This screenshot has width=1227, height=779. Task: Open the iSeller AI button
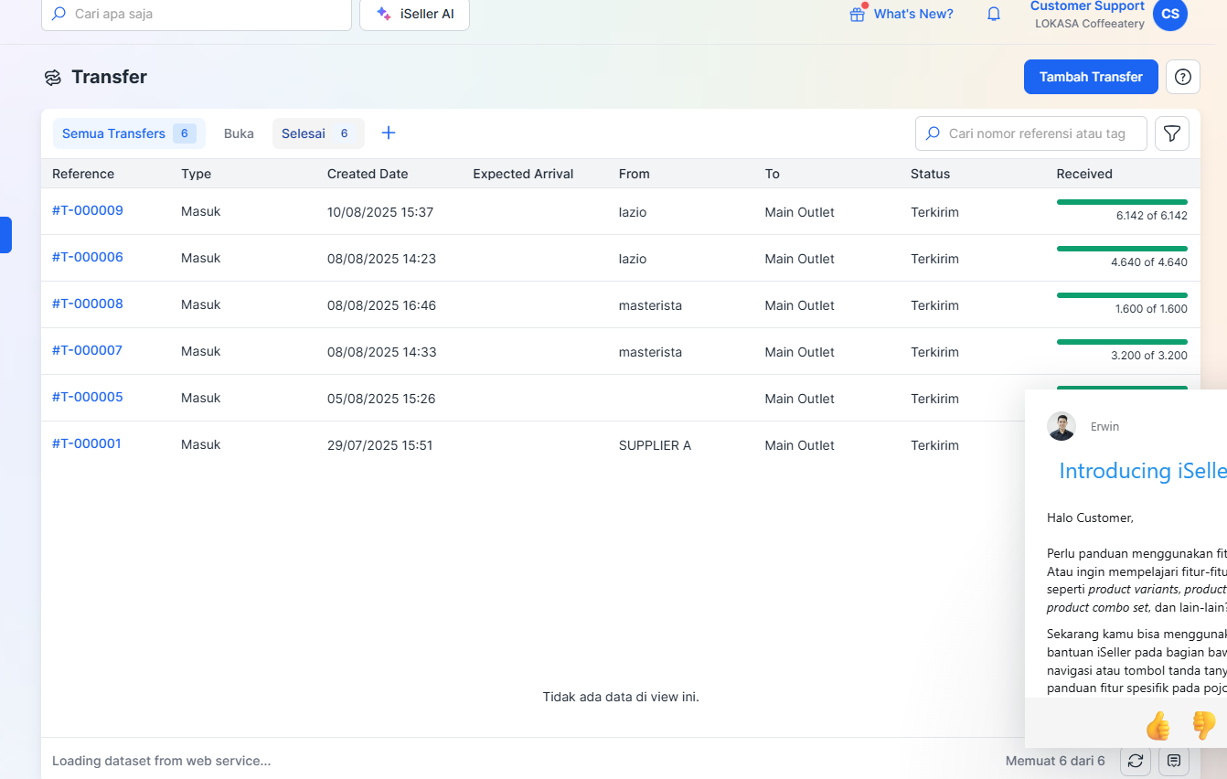[x=414, y=15]
